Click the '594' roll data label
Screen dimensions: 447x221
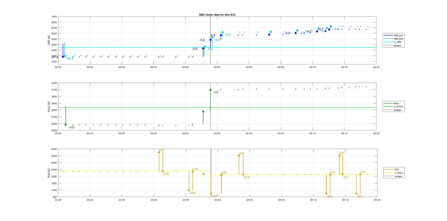click(x=241, y=154)
